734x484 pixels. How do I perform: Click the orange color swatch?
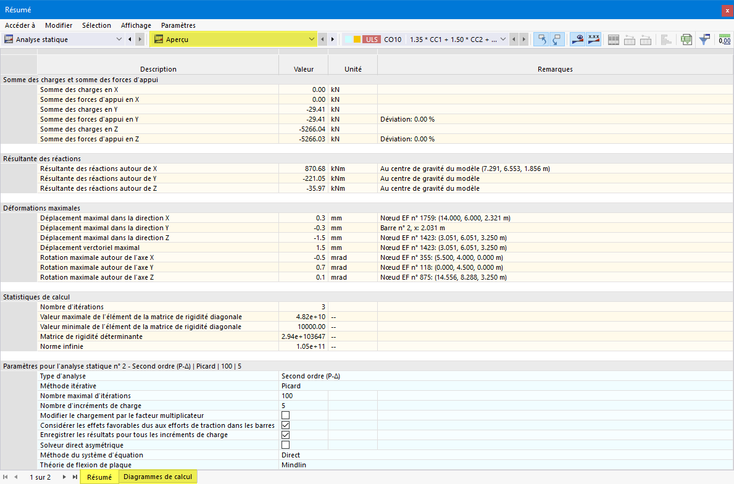pyautogui.click(x=357, y=40)
